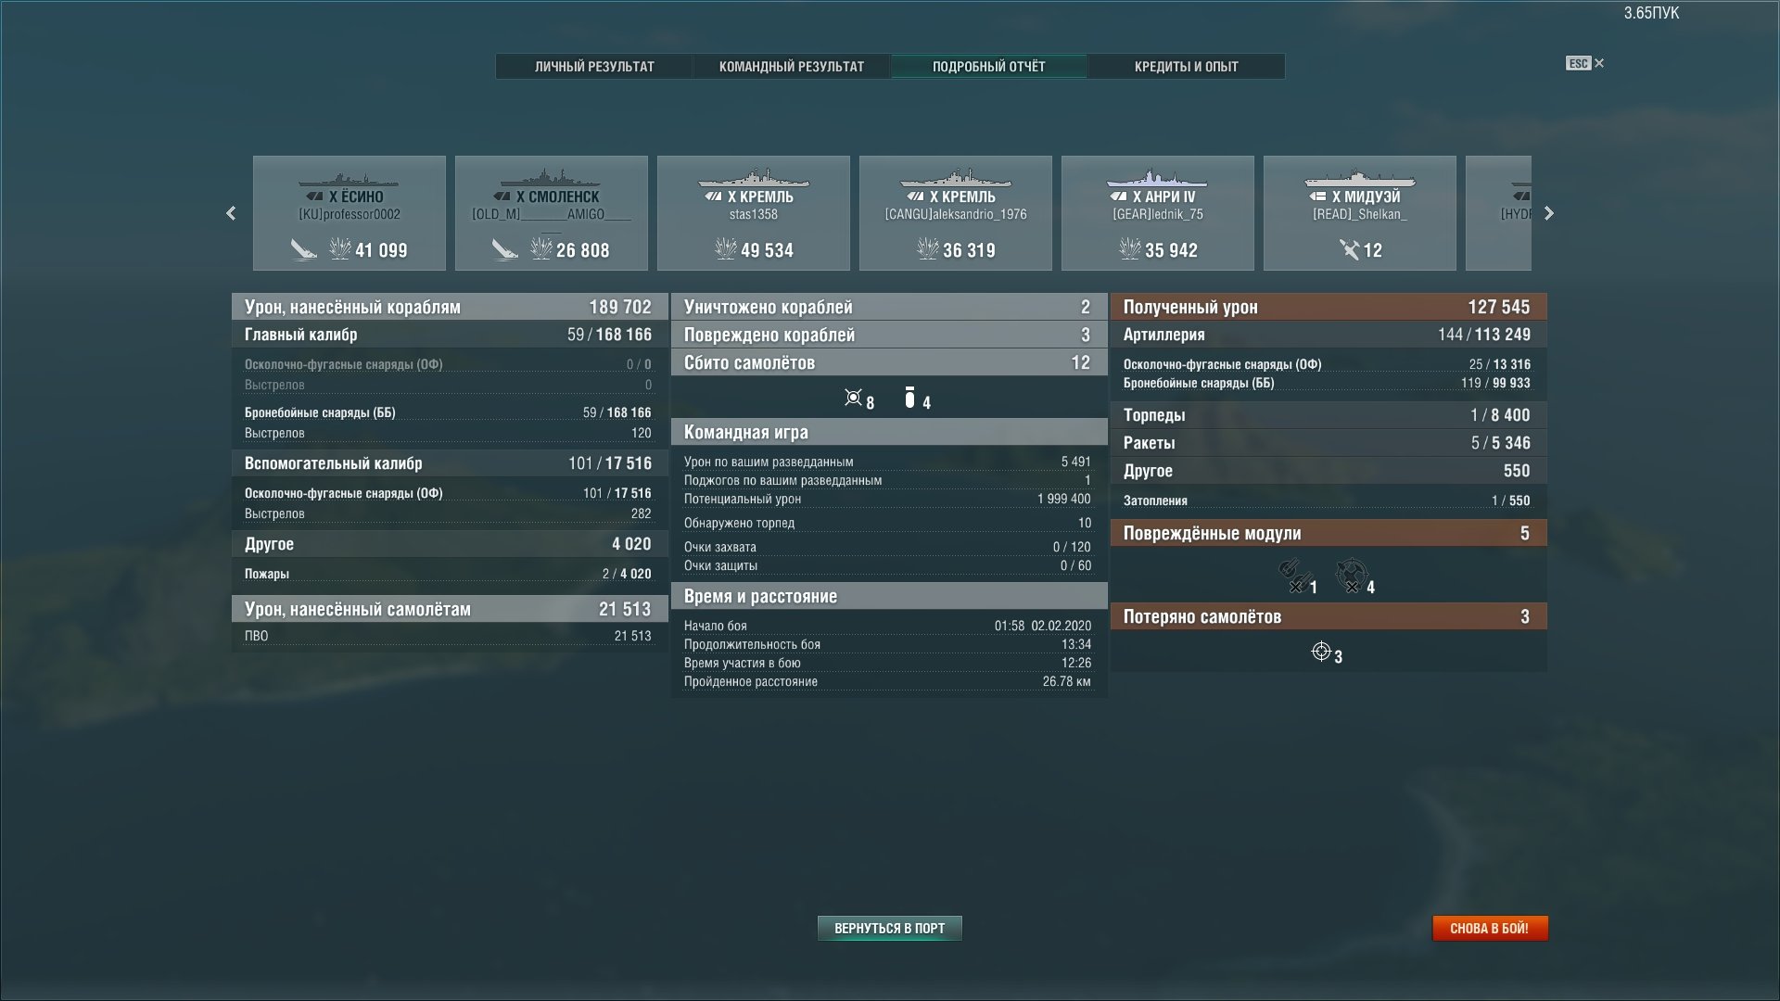Click the Мидуэй aircraft kills icon
The width and height of the screenshot is (1780, 1001).
[1349, 249]
